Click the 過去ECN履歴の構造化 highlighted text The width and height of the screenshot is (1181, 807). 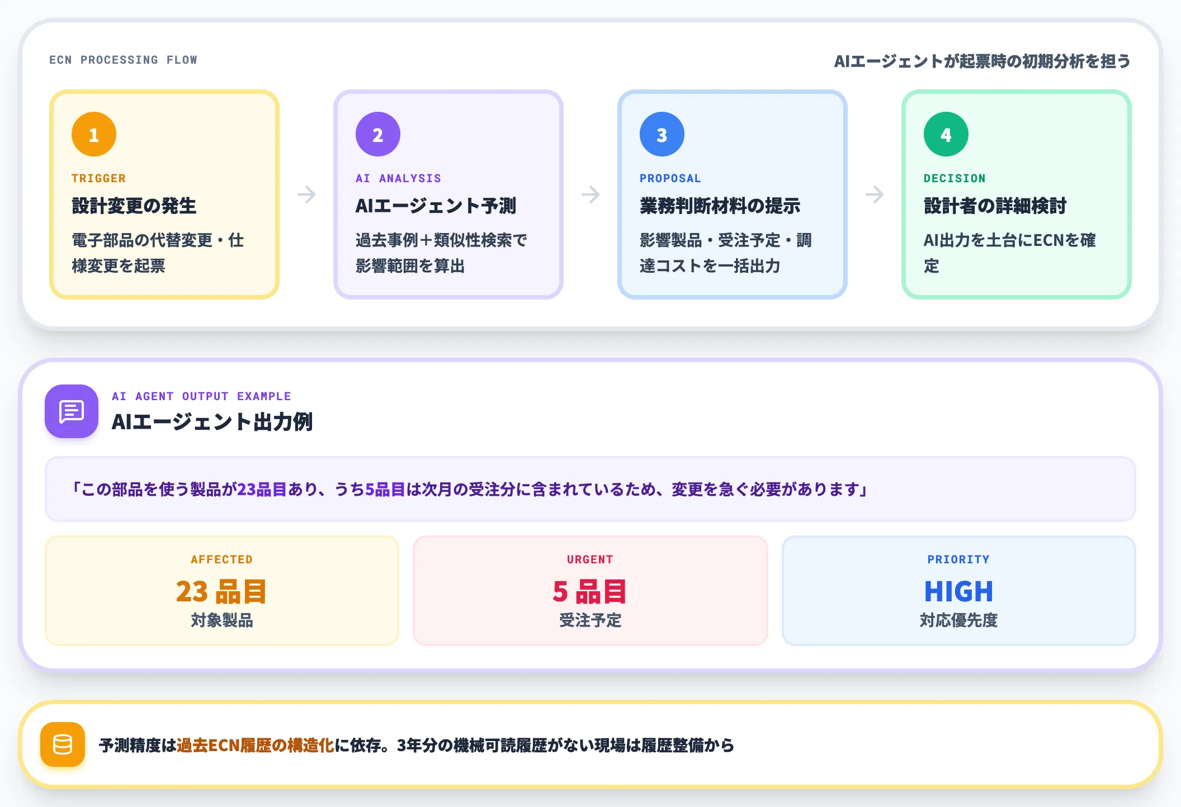coord(255,745)
